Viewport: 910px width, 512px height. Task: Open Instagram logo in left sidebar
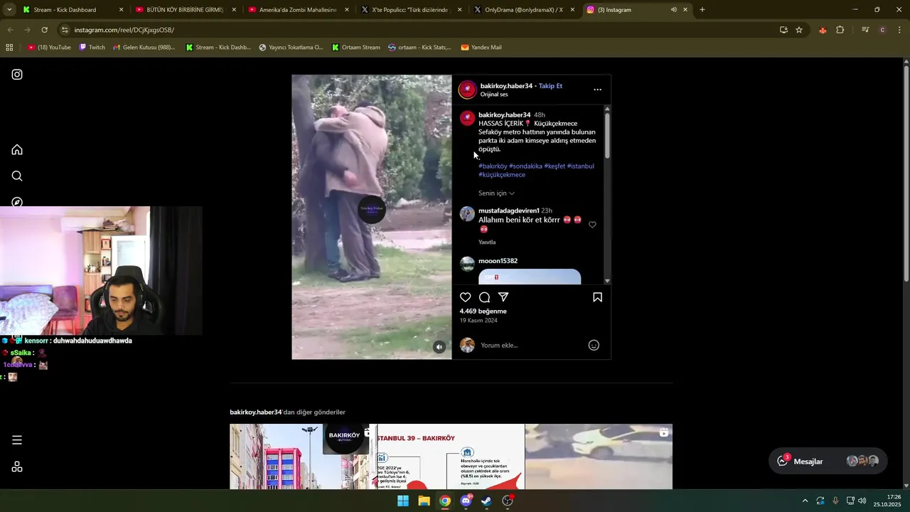(17, 75)
